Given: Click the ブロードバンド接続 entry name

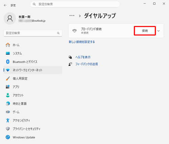Looking at the screenshot, I should pyautogui.click(x=91, y=29).
